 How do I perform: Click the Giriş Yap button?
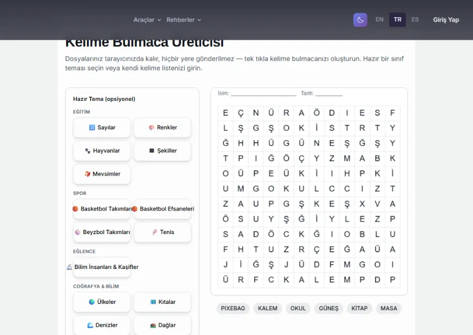click(446, 20)
